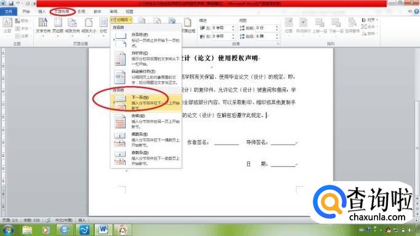Expand the Breaks (分隔符) dropdown
The height and width of the screenshot is (236, 420).
pos(121,20)
